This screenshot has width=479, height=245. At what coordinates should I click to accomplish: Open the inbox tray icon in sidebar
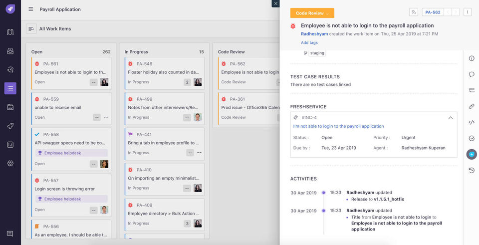(10, 51)
